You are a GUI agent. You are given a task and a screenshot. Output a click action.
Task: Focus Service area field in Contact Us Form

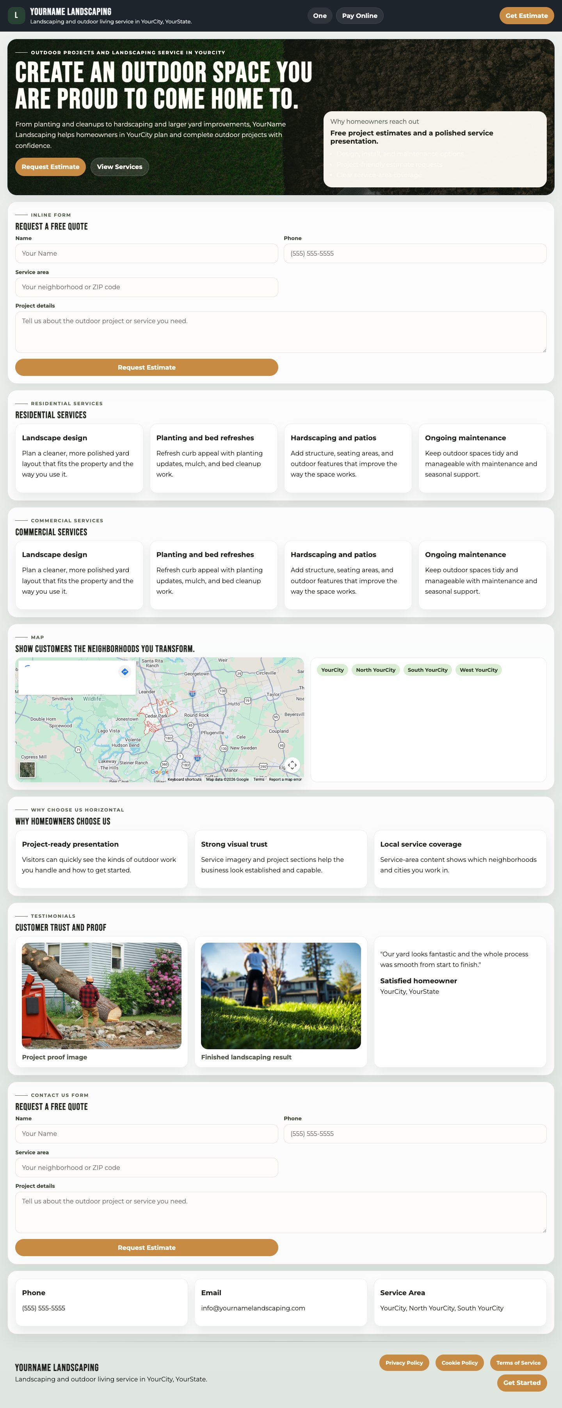pyautogui.click(x=146, y=1168)
